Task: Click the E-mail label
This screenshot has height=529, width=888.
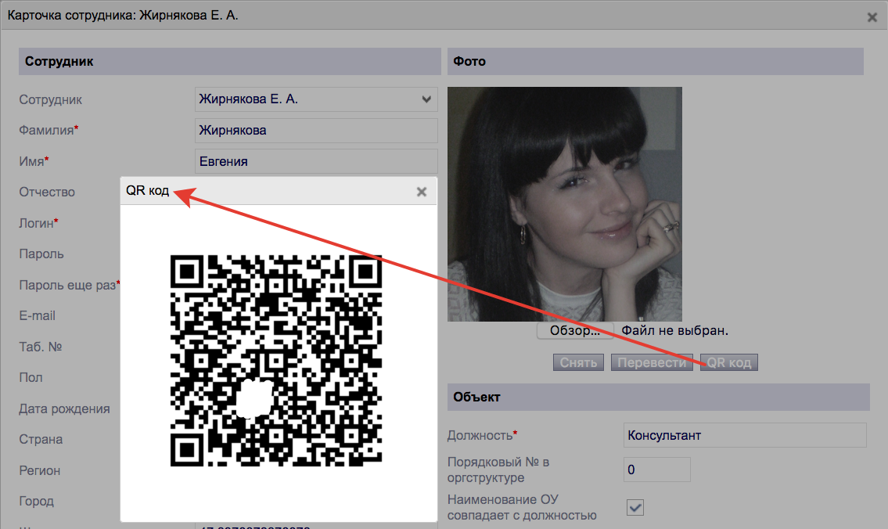Action: (x=38, y=315)
